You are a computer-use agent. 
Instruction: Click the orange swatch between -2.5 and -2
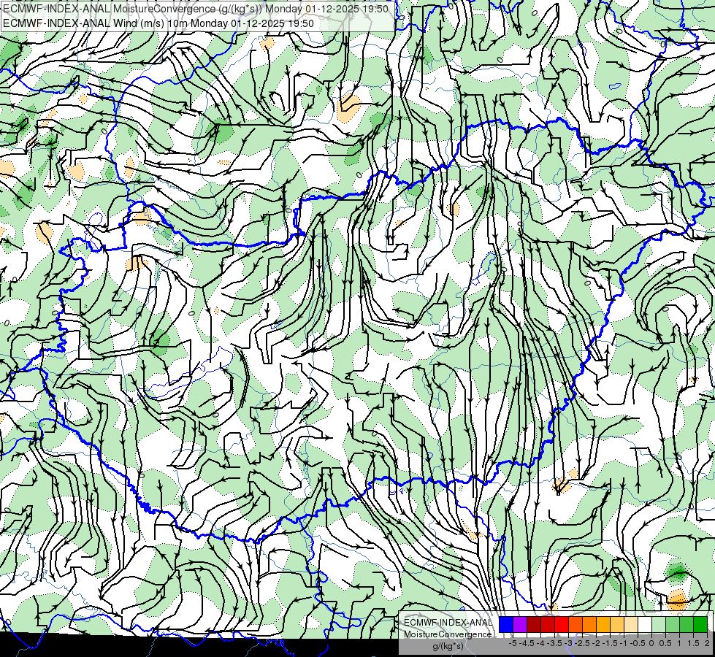point(589,625)
